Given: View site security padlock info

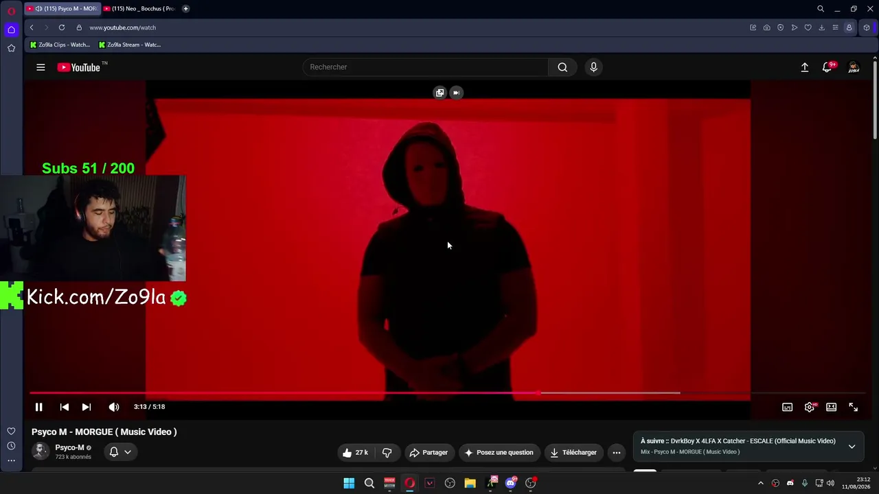Looking at the screenshot, I should coord(79,27).
